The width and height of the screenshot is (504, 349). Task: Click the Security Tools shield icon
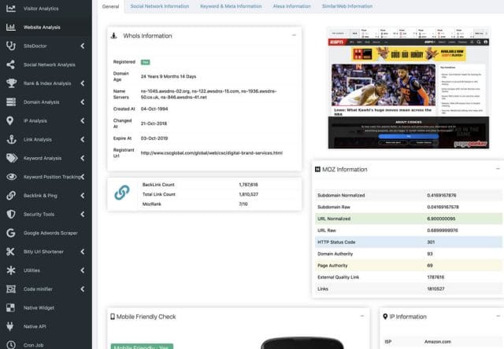(10, 214)
